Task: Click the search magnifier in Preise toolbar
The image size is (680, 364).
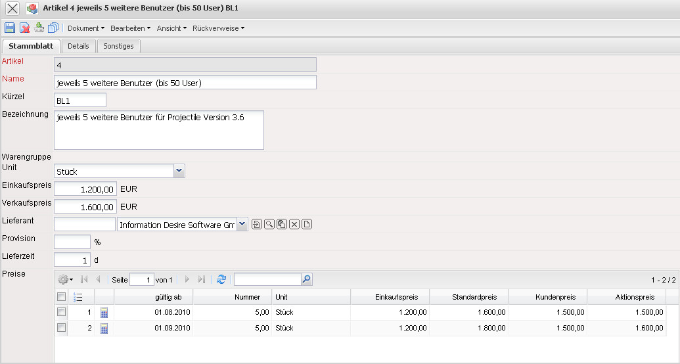Action: coord(306,279)
